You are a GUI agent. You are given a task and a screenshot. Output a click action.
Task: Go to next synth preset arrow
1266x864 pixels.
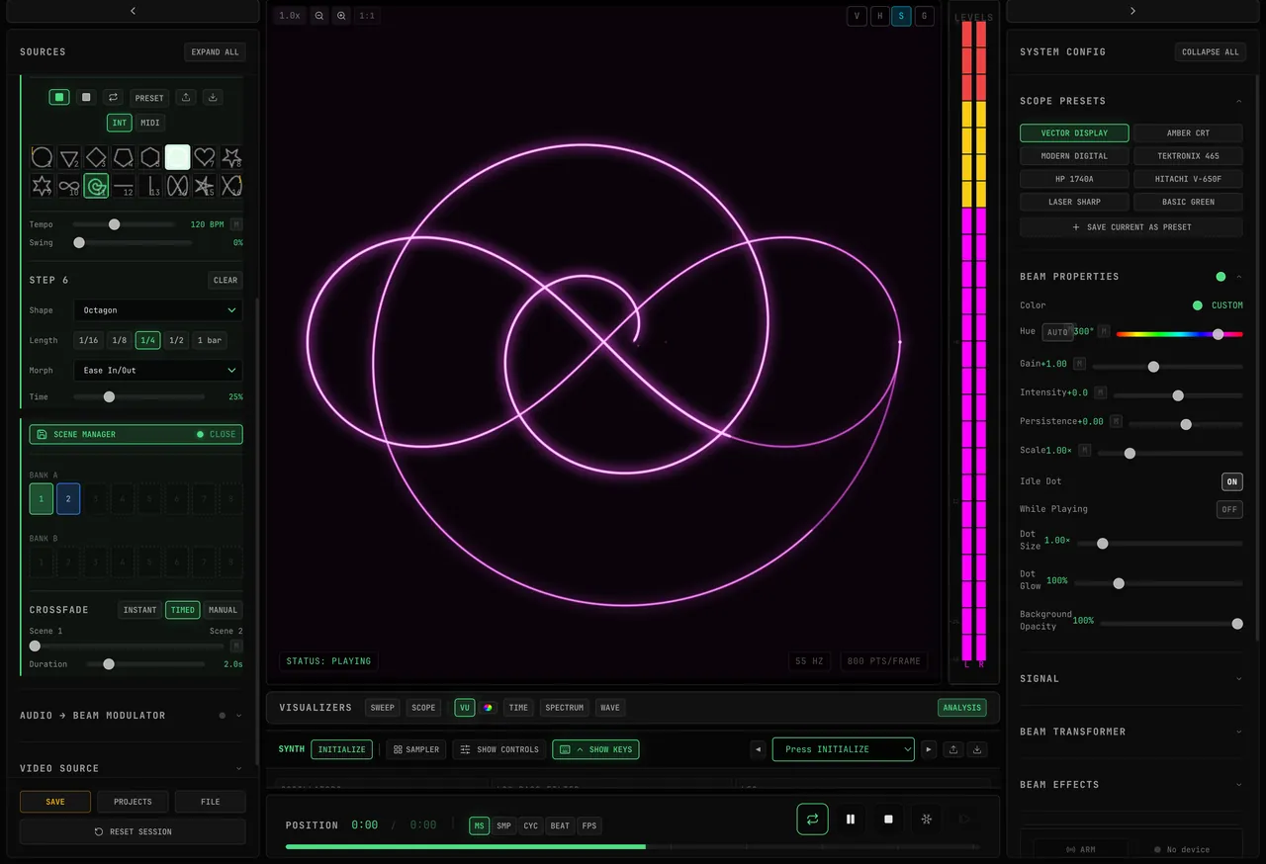coord(929,749)
